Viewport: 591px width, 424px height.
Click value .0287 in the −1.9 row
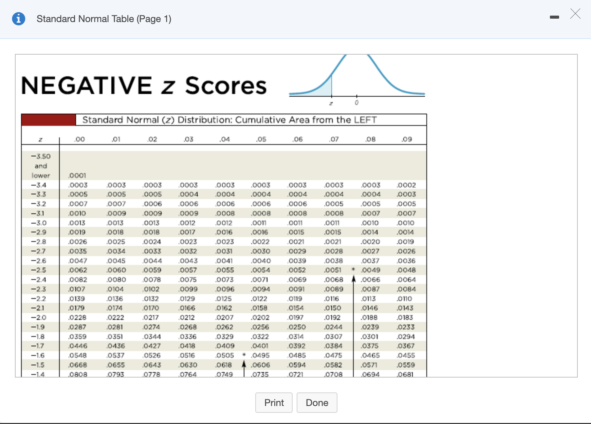coord(77,327)
